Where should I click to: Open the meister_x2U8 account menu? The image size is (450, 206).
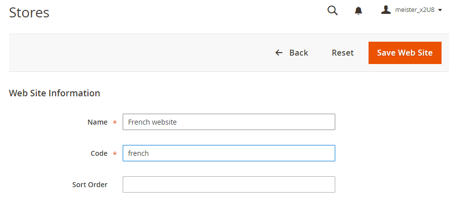pos(415,10)
